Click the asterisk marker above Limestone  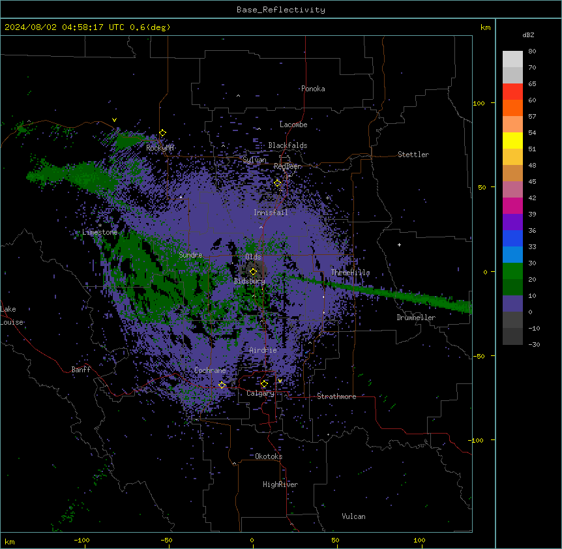point(100,226)
